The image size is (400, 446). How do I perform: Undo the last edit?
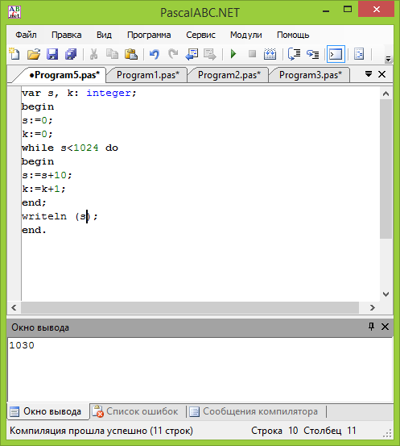pyautogui.click(x=155, y=54)
